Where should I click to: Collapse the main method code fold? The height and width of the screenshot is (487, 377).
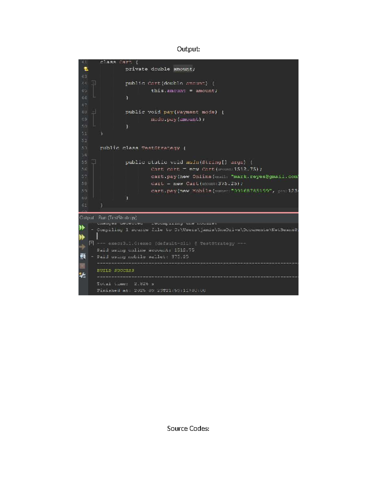tap(94, 162)
